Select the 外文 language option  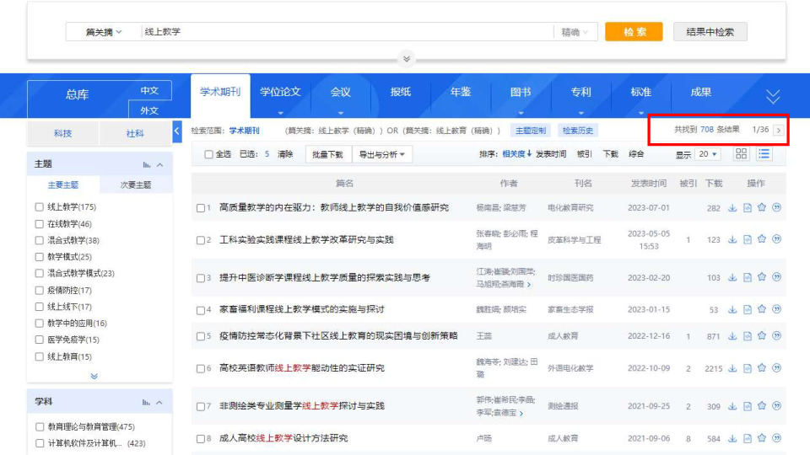149,110
